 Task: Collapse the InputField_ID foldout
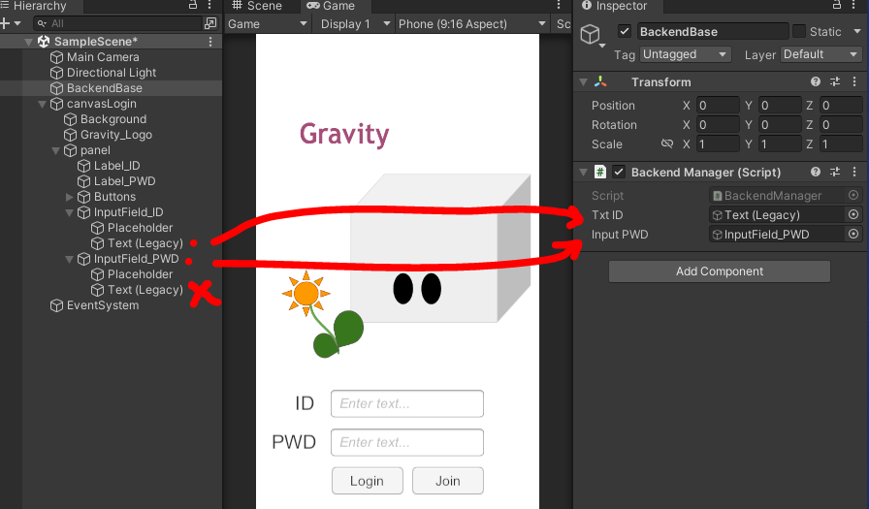coord(69,212)
